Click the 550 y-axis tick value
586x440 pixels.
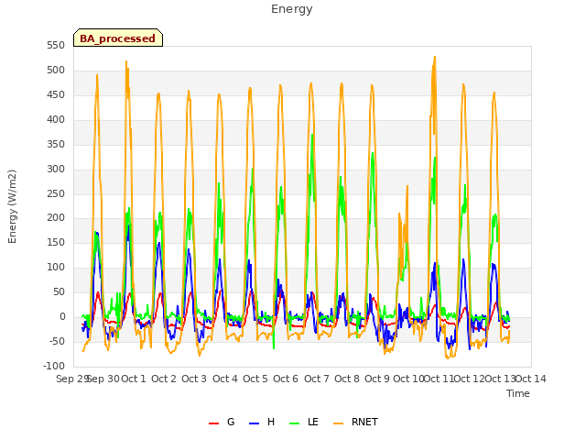[x=56, y=46]
